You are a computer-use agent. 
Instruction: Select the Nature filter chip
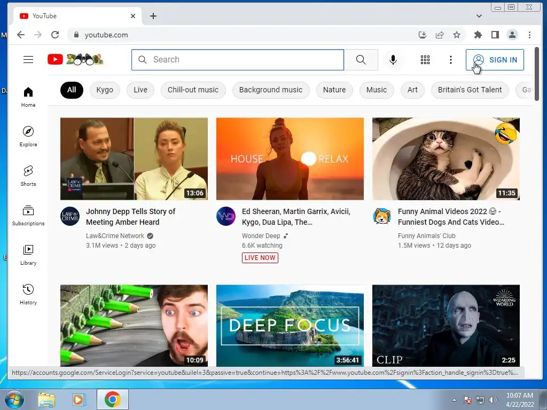[334, 90]
